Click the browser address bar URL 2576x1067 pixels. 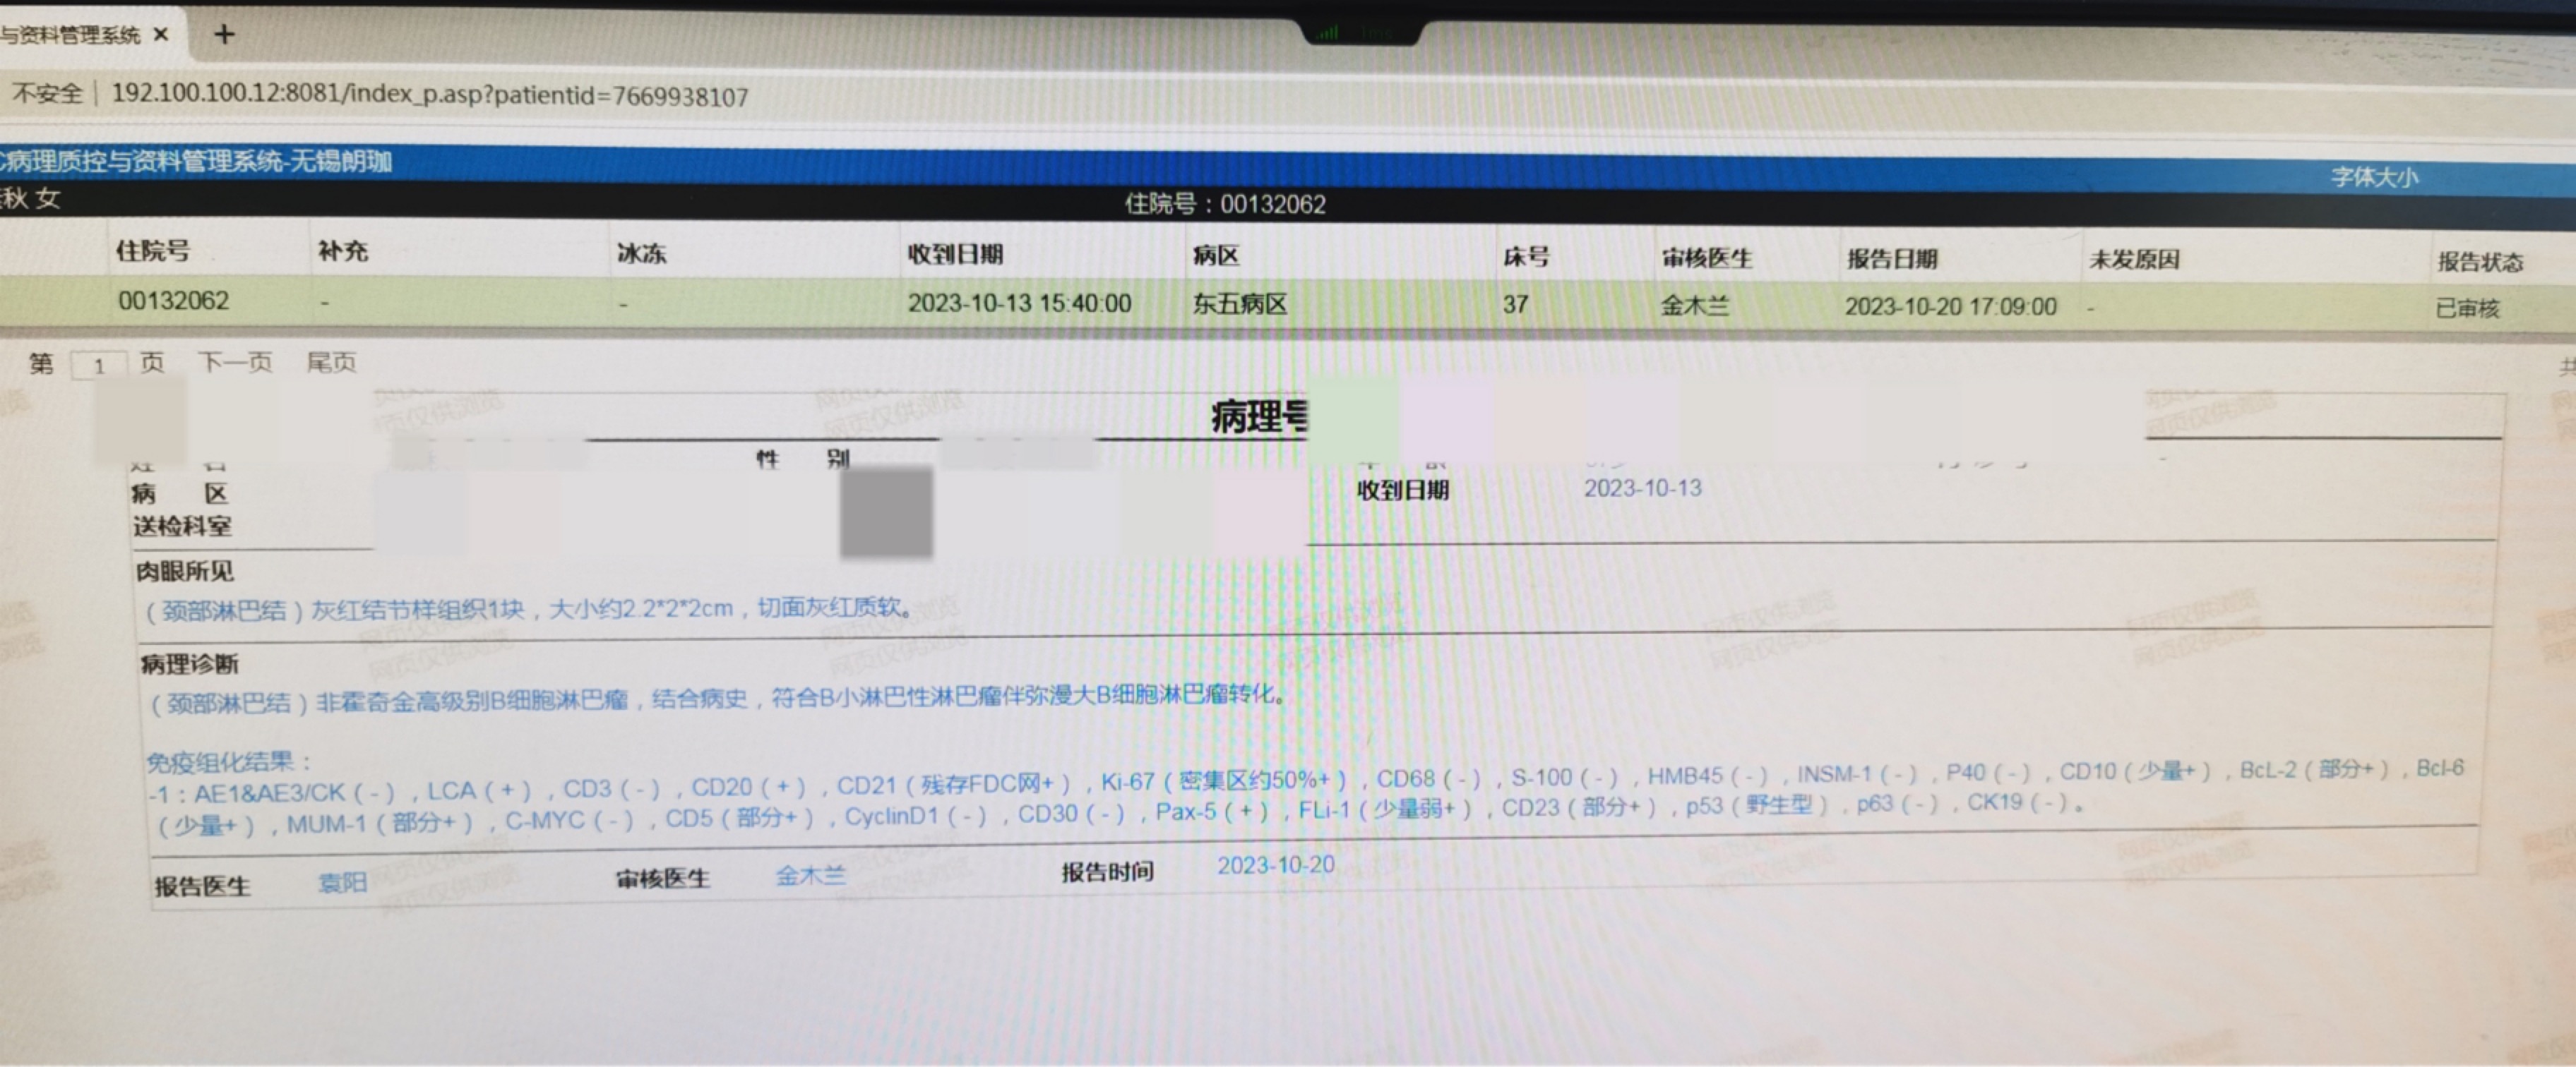pos(430,96)
